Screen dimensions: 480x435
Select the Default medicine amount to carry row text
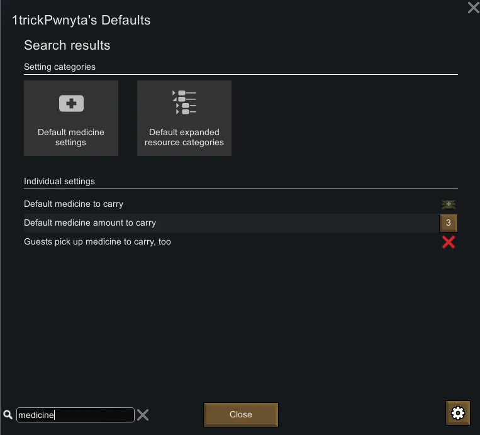point(90,223)
